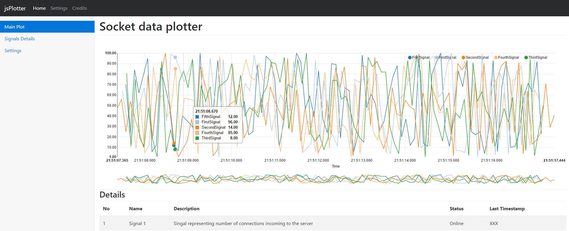The image size is (569, 231).
Task: Click the jsPlotter brand logo
Action: tap(15, 8)
